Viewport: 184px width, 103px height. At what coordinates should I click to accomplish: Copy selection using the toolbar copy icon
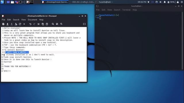pyautogui.click(x=43, y=24)
